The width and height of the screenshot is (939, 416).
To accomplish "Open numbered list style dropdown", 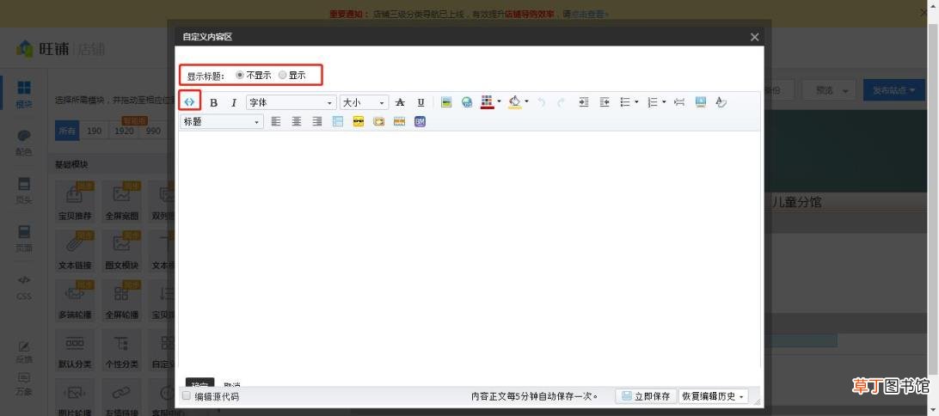I will 664,102.
